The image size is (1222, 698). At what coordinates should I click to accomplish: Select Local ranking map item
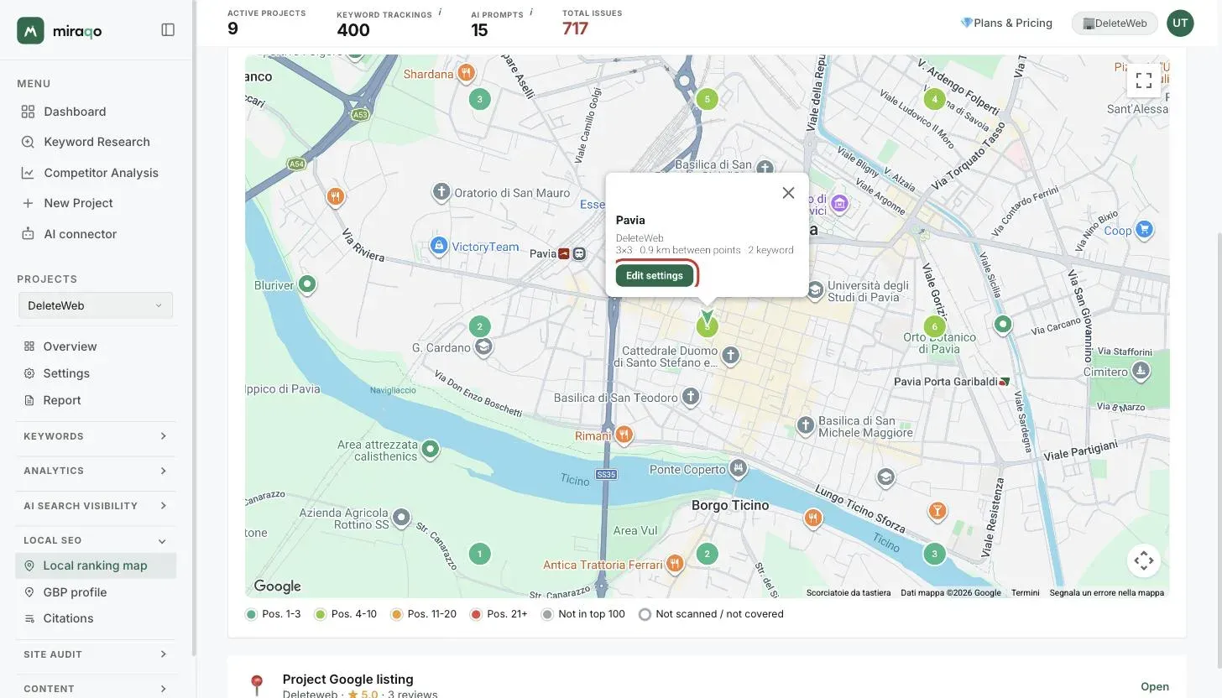click(96, 565)
